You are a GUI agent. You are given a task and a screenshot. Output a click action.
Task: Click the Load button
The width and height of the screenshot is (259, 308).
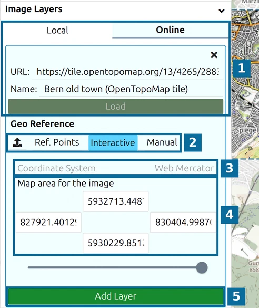116,106
